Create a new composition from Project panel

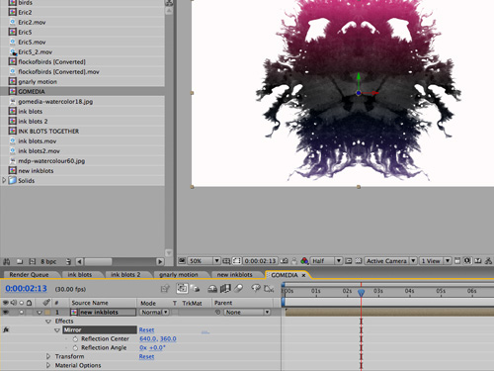click(32, 261)
